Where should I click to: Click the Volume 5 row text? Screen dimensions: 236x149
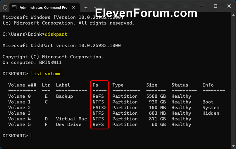coord(20,124)
